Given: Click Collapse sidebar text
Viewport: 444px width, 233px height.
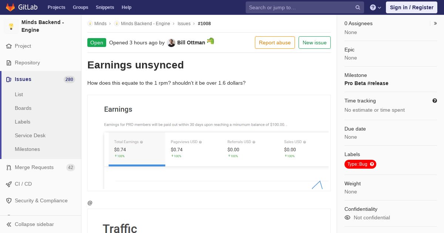Looking at the screenshot, I should click(34, 224).
